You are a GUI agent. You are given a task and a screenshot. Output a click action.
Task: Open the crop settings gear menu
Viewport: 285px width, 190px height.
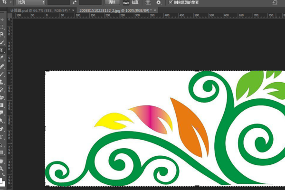159,2
